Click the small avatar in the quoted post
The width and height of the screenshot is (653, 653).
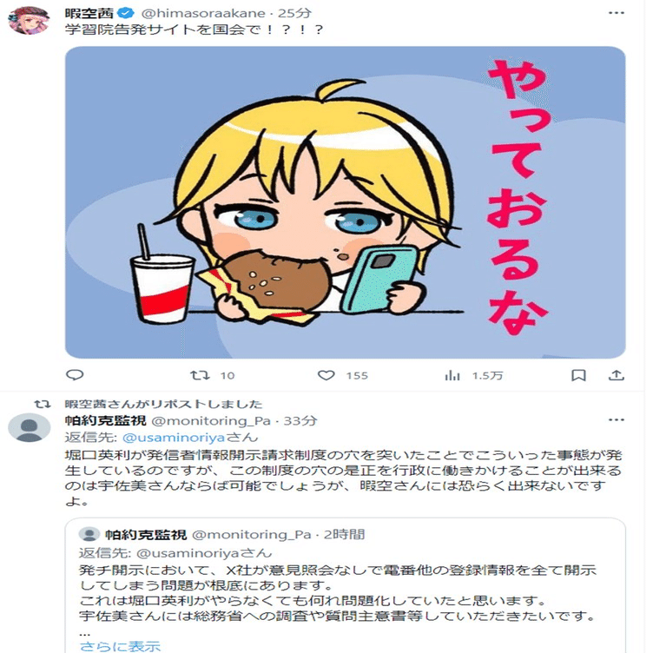click(89, 534)
